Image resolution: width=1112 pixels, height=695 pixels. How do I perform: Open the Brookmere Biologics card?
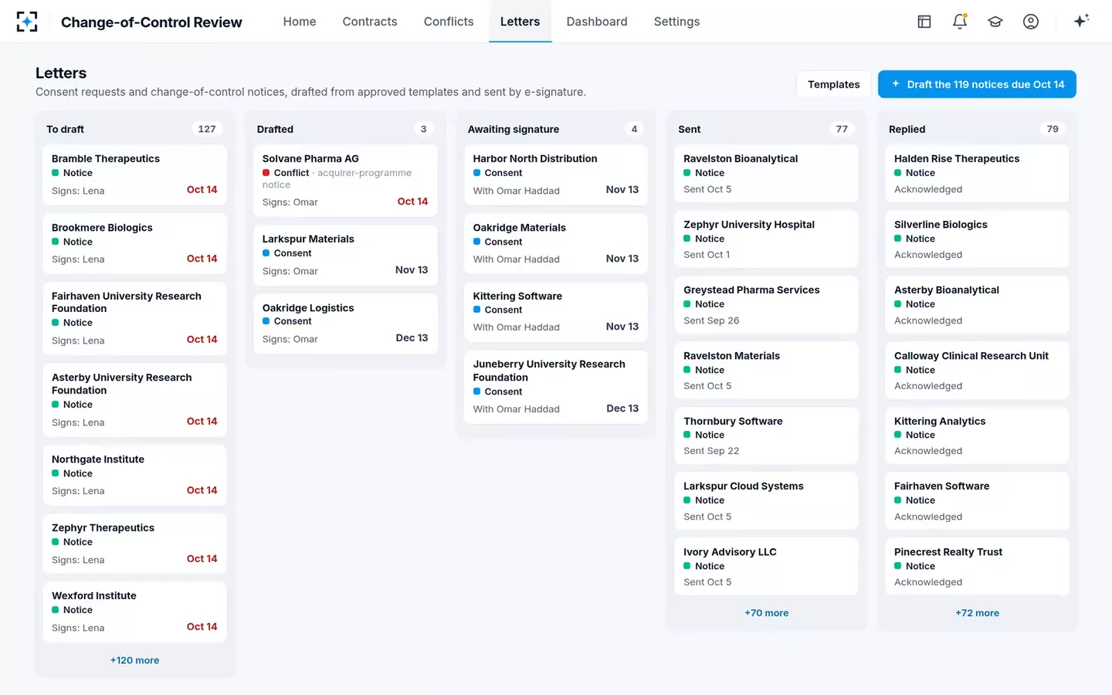pyautogui.click(x=134, y=243)
